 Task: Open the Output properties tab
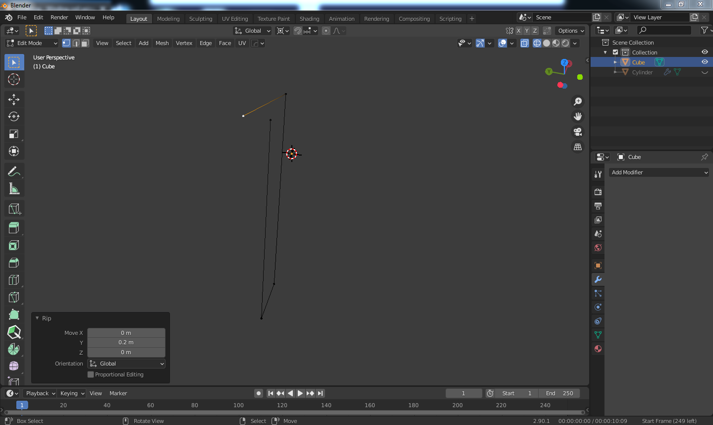(598, 206)
